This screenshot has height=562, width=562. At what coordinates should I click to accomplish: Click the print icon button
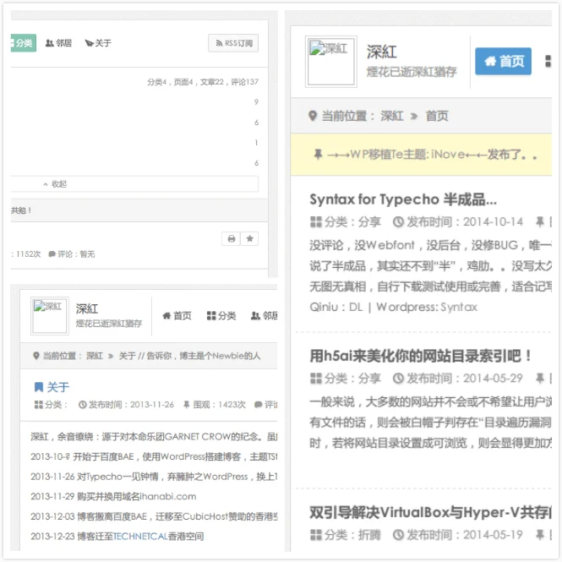tap(232, 238)
